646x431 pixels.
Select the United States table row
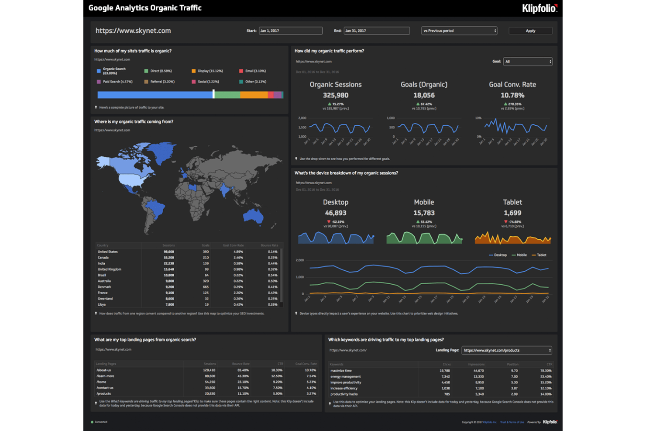[188, 252]
